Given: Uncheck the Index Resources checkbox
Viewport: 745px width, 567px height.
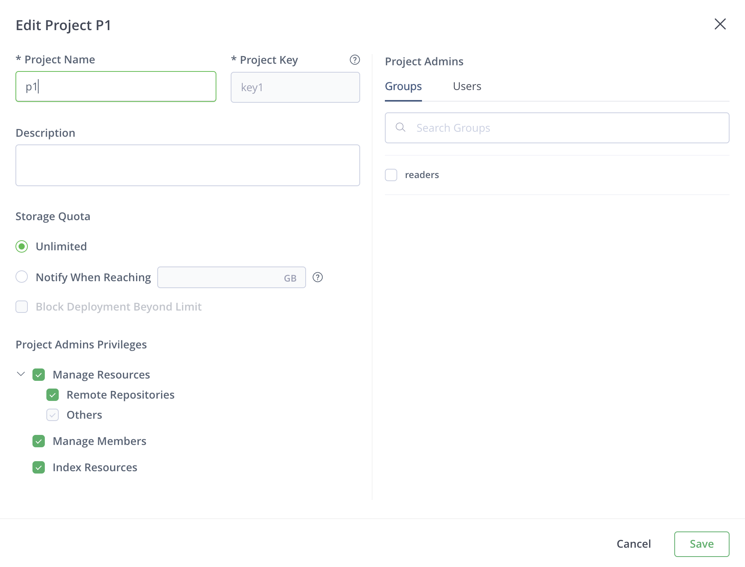Looking at the screenshot, I should [x=39, y=467].
